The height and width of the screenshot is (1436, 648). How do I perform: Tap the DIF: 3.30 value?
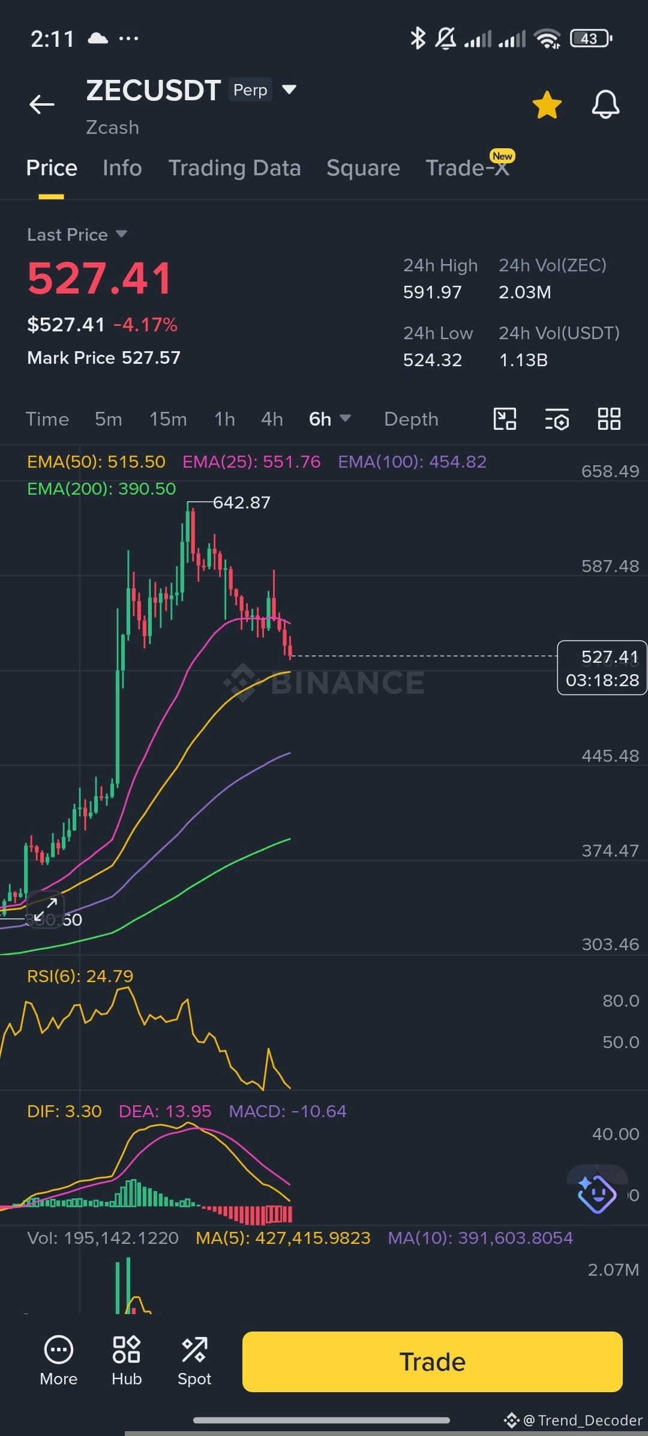(64, 1111)
